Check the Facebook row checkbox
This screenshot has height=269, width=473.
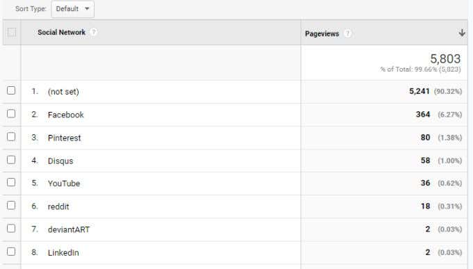click(x=11, y=114)
